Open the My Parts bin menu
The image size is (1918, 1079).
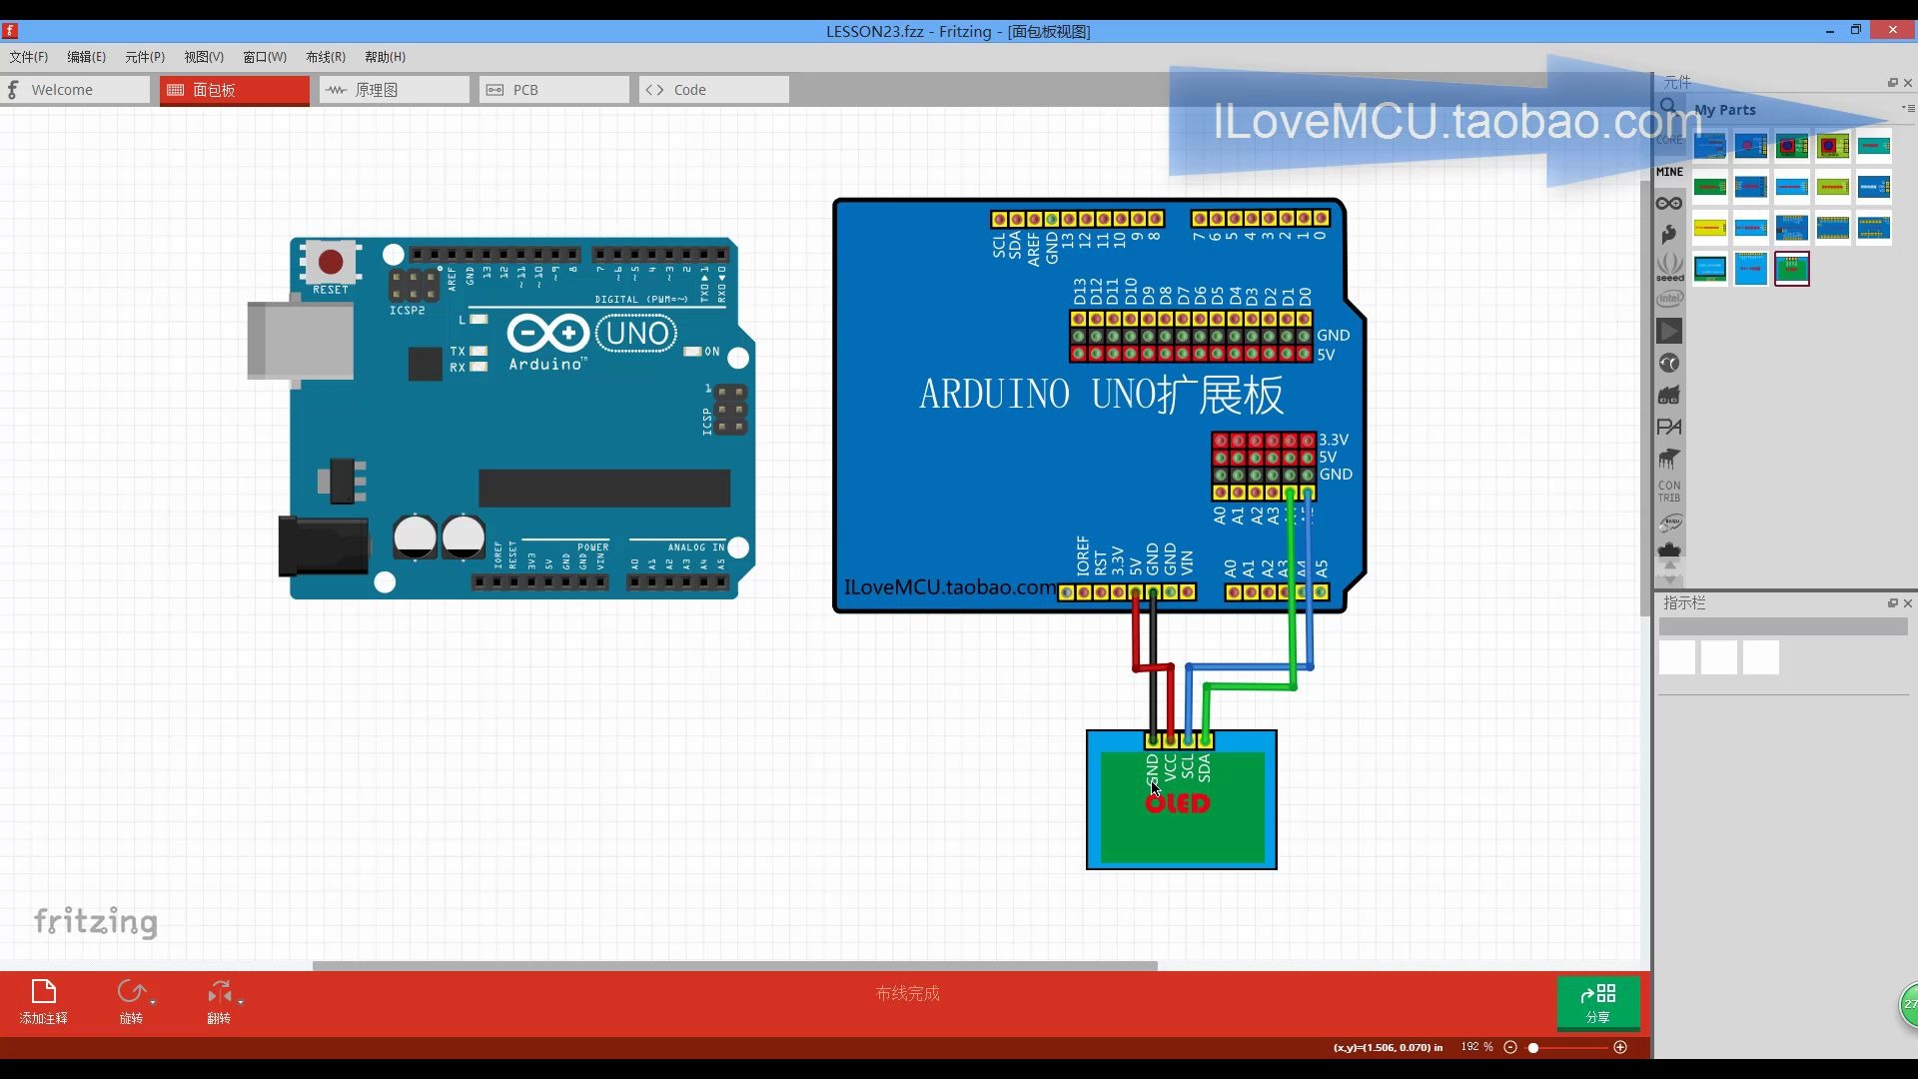click(x=1909, y=109)
